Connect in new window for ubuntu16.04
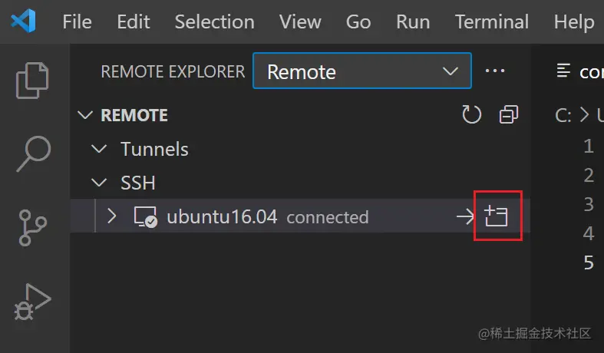Screen dimensions: 604x353 [x=497, y=216]
